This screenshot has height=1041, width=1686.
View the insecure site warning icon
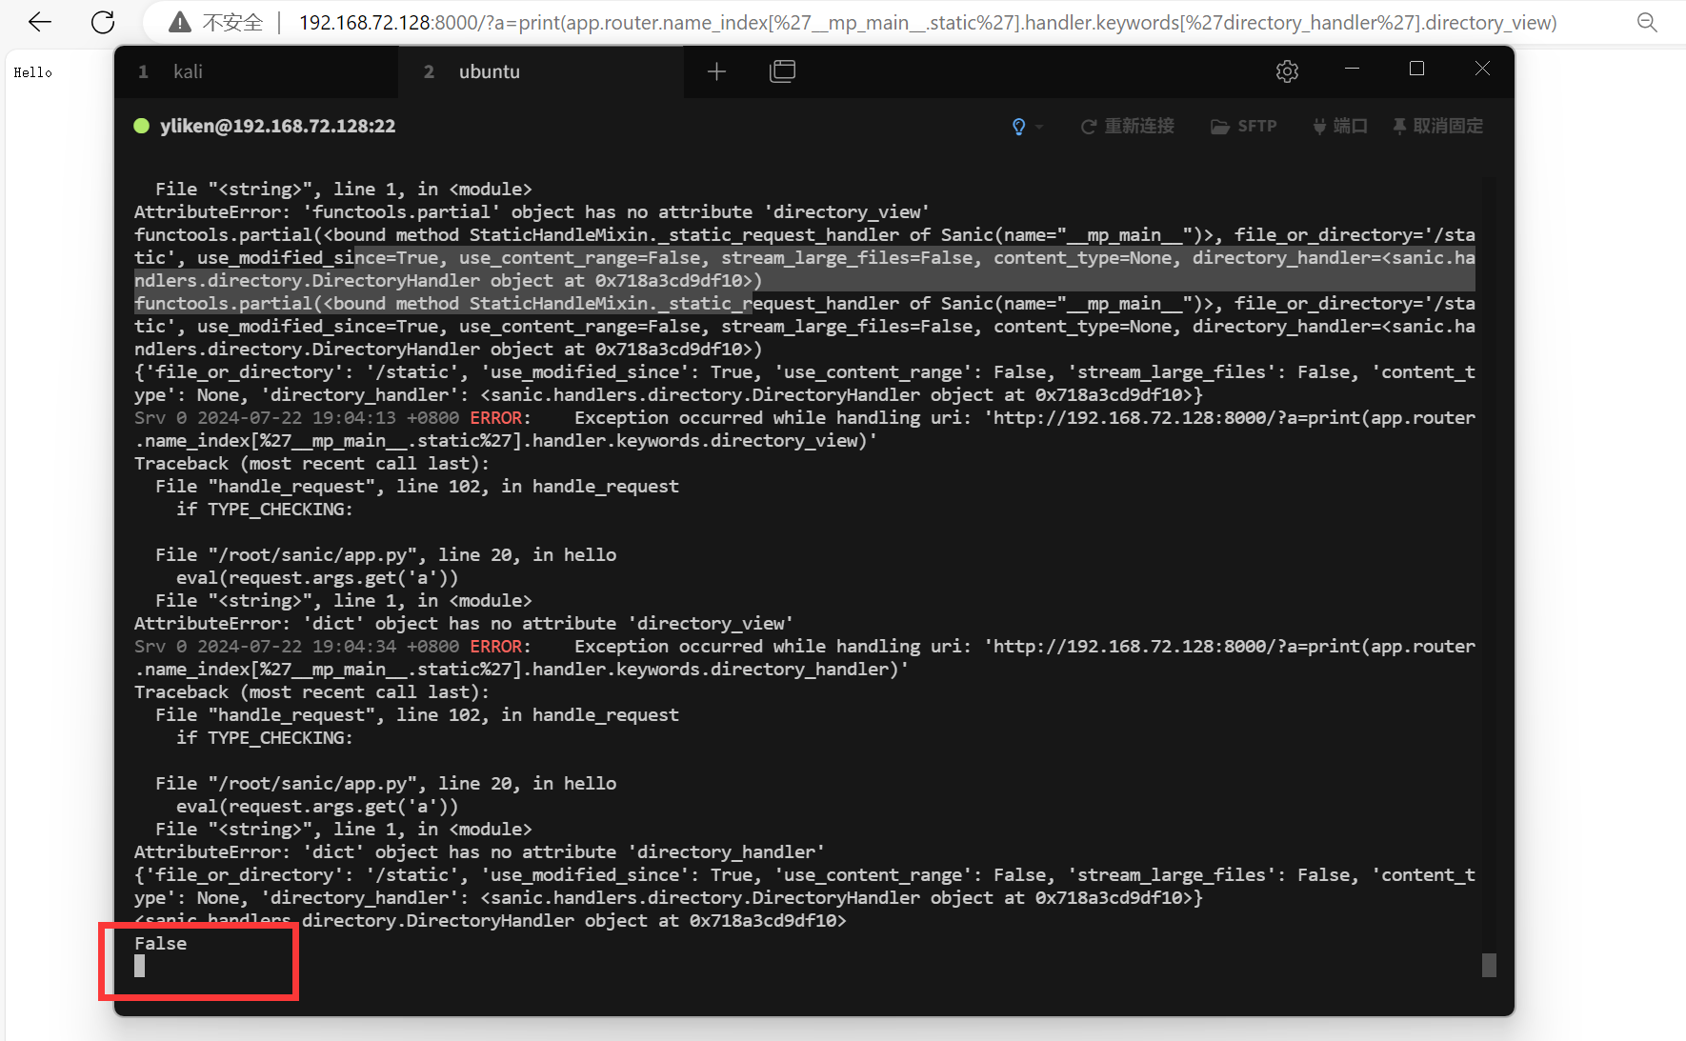[180, 22]
